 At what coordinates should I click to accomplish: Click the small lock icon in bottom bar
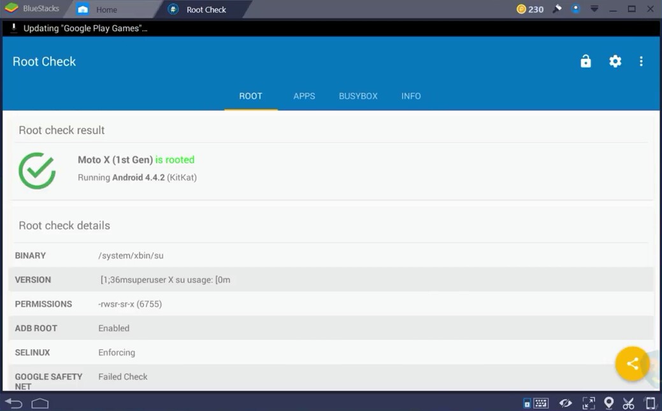[527, 404]
